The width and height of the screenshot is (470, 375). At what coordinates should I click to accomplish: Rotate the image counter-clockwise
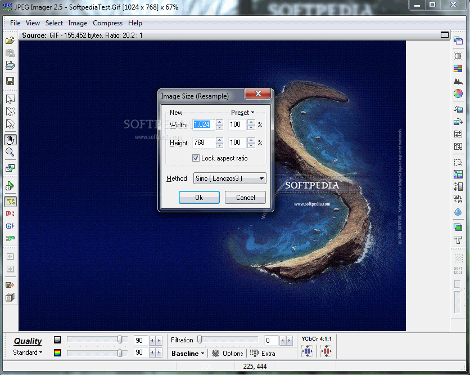click(458, 109)
